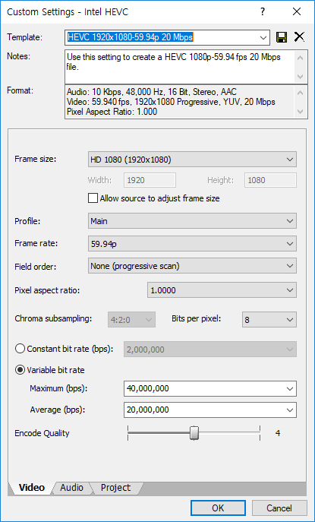Open the Pixel aspect ratio dropdown
The width and height of the screenshot is (315, 522).
(x=222, y=290)
